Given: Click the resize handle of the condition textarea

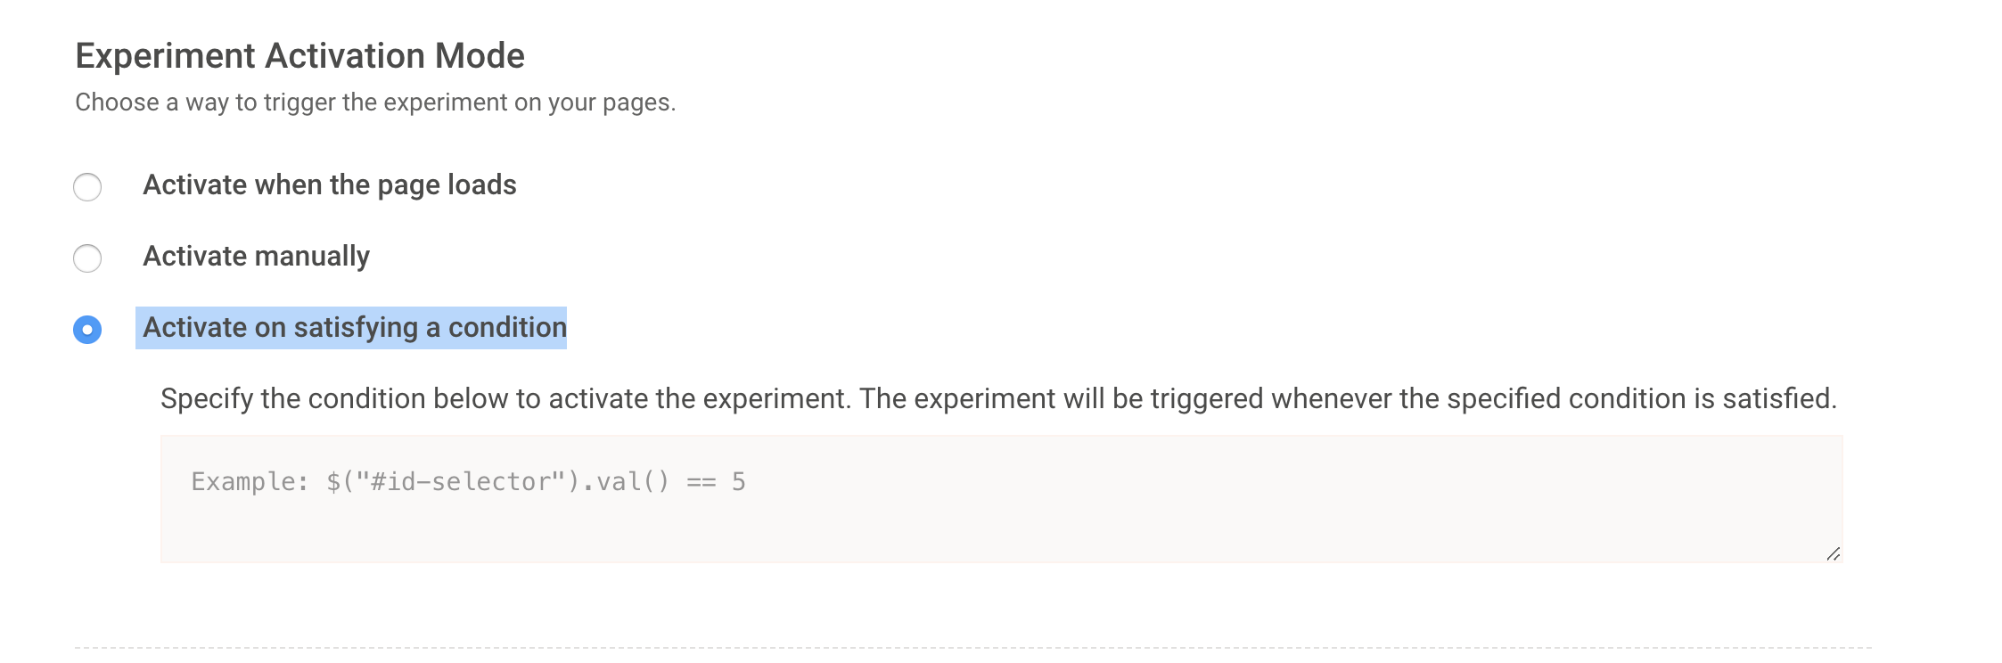Looking at the screenshot, I should 1833,554.
